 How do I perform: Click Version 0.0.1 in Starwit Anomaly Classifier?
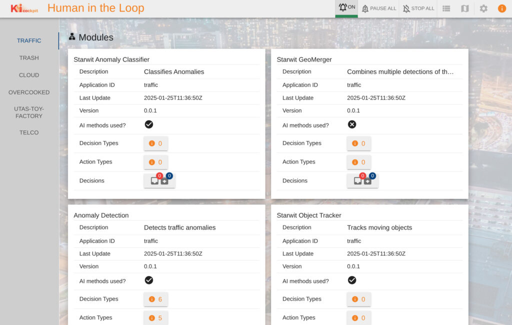[x=150, y=110]
